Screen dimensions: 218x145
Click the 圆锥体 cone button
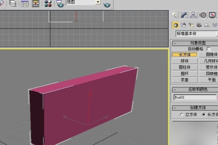(x=209, y=54)
